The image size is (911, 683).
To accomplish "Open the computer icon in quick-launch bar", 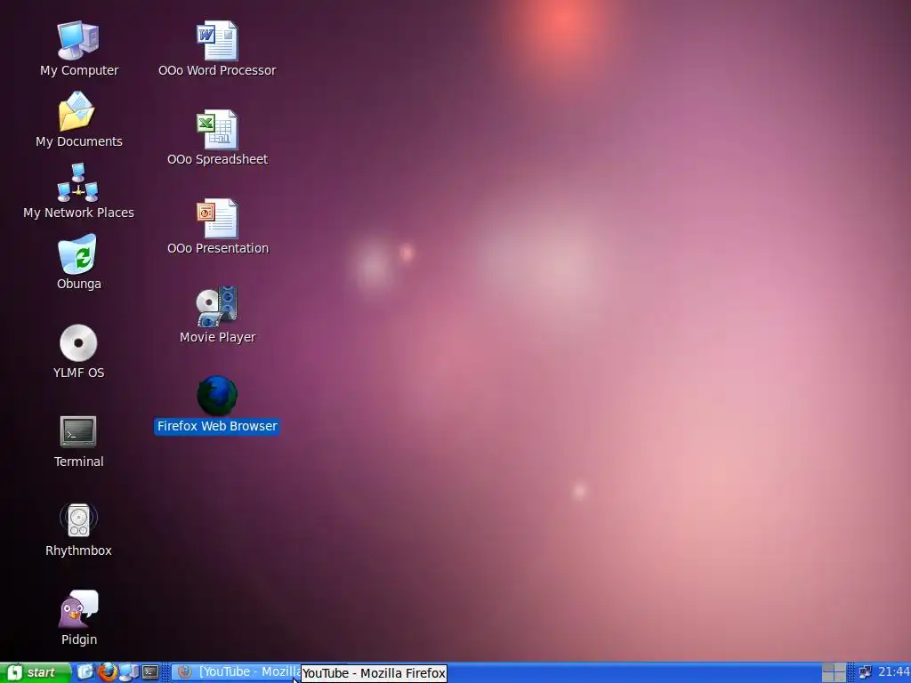I will click(129, 672).
